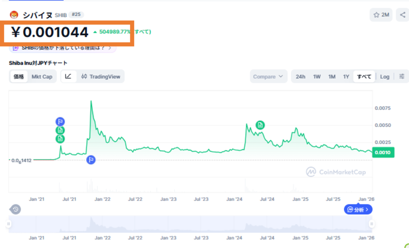Screen dimensions: 409x248
Task: Click the history clock icon below the chart
Action: (16, 209)
